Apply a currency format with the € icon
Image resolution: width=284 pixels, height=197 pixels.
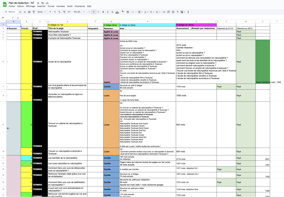tap(50, 12)
